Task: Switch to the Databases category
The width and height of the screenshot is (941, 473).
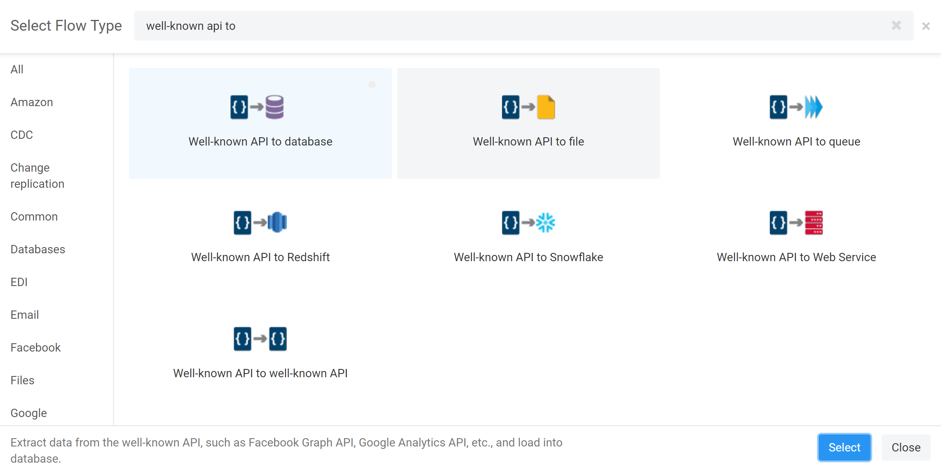Action: tap(38, 249)
